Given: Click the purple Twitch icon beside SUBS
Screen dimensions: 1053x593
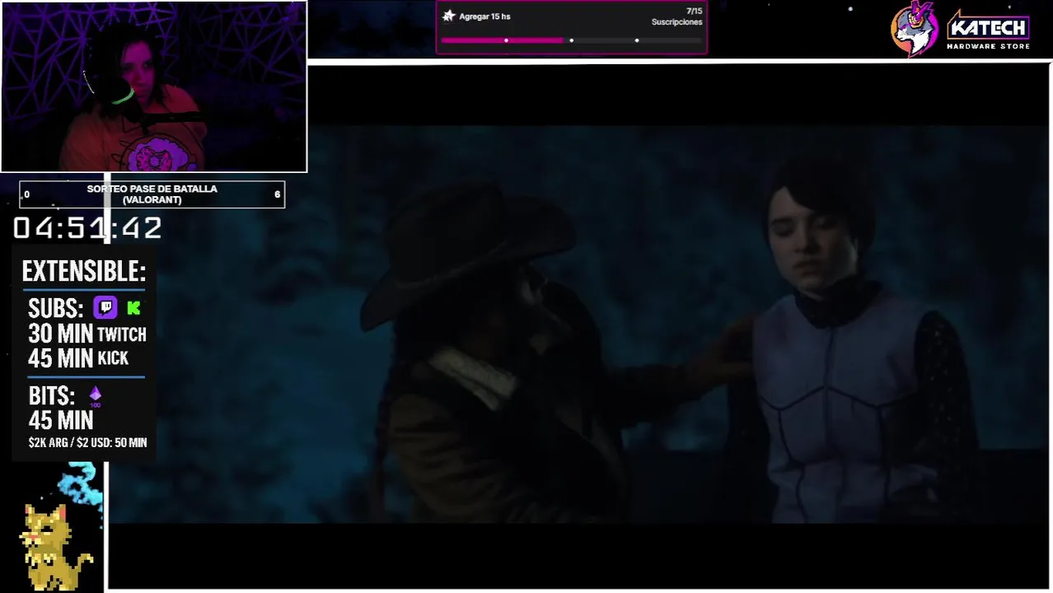Looking at the screenshot, I should pyautogui.click(x=105, y=308).
